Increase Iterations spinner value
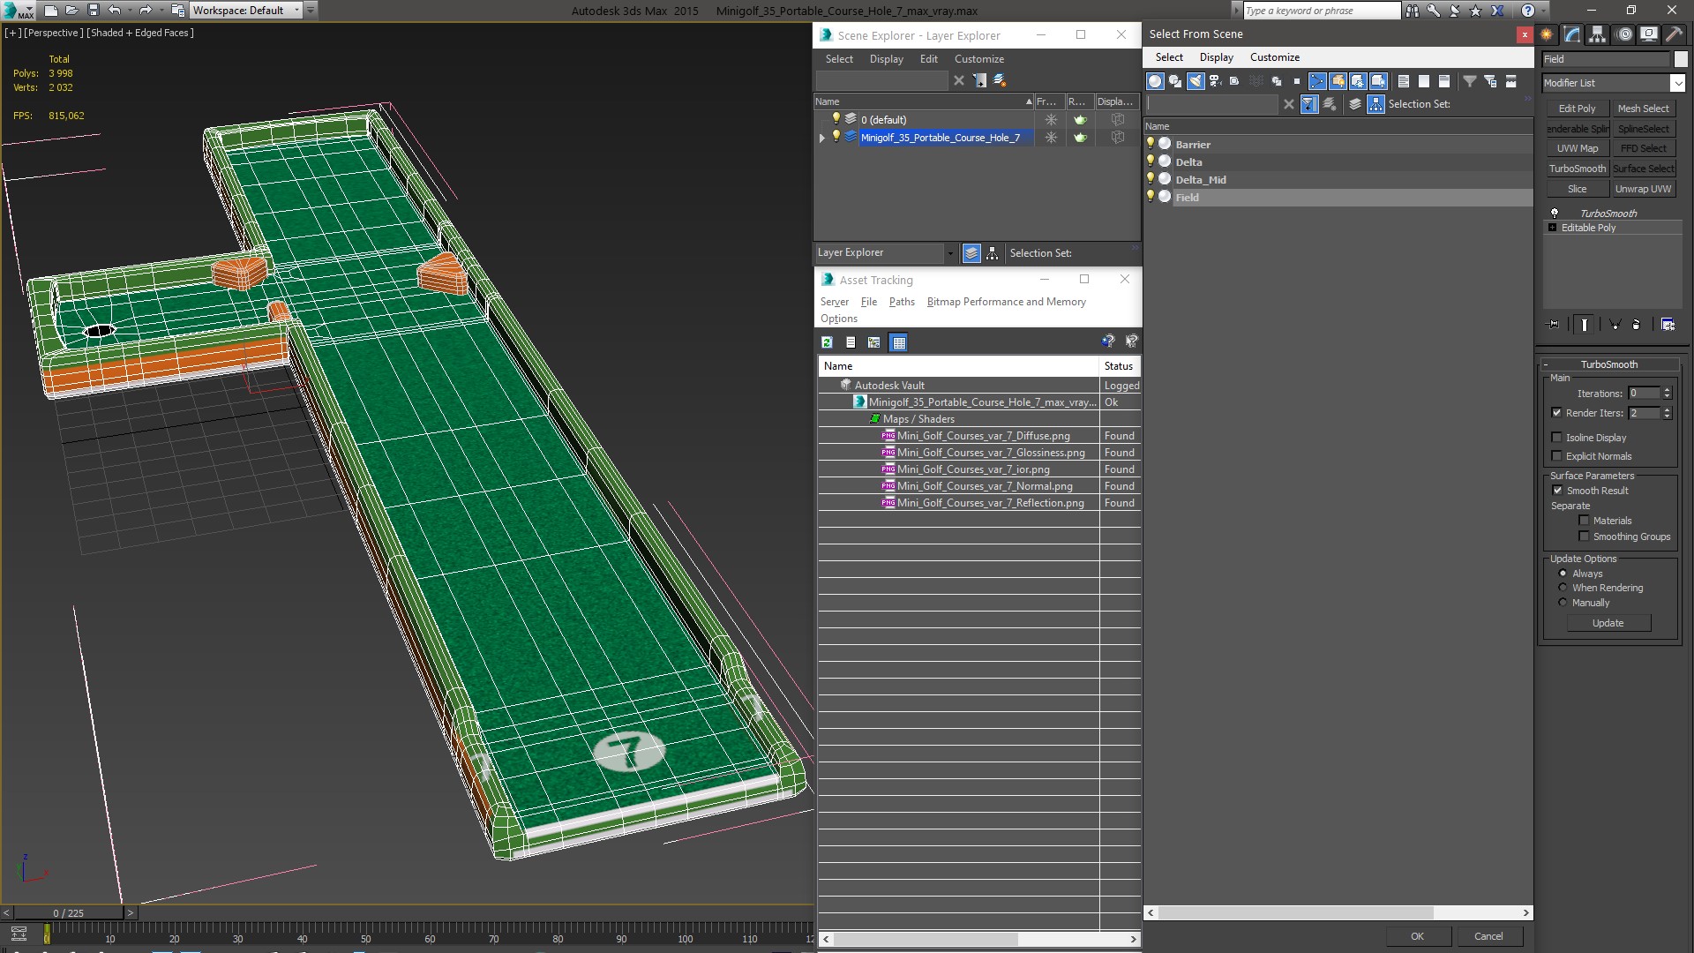The height and width of the screenshot is (953, 1694). pos(1667,390)
